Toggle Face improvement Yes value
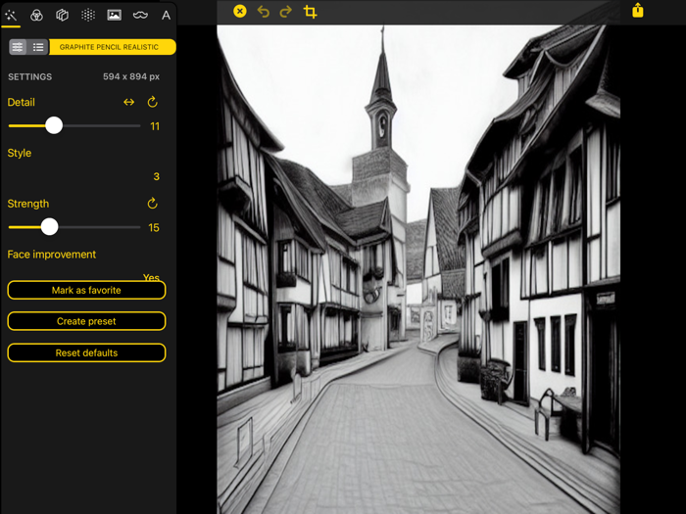 click(x=151, y=277)
